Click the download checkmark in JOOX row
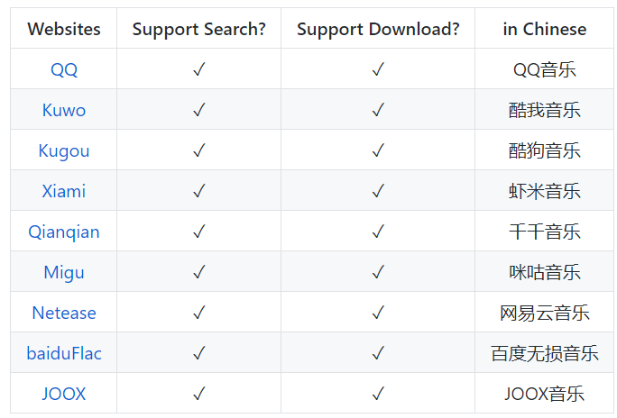617x418 pixels. 378,394
